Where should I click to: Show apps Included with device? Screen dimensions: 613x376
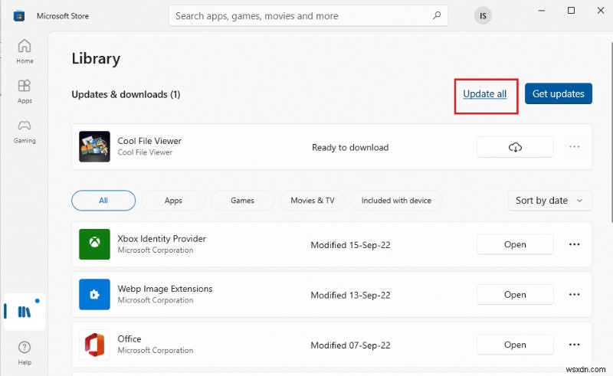396,201
